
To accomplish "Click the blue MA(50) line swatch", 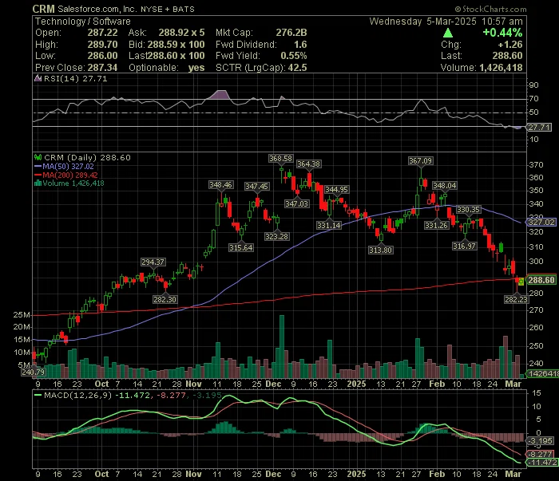I will pos(38,167).
